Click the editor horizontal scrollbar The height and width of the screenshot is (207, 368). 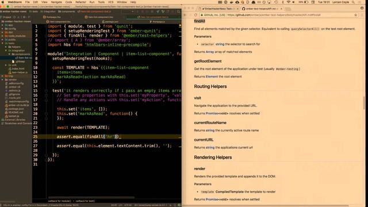click(x=91, y=197)
